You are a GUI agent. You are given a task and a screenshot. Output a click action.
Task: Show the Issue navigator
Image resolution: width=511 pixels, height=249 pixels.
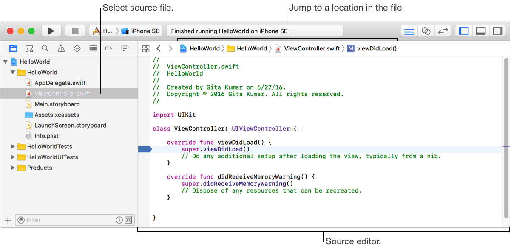(x=61, y=48)
